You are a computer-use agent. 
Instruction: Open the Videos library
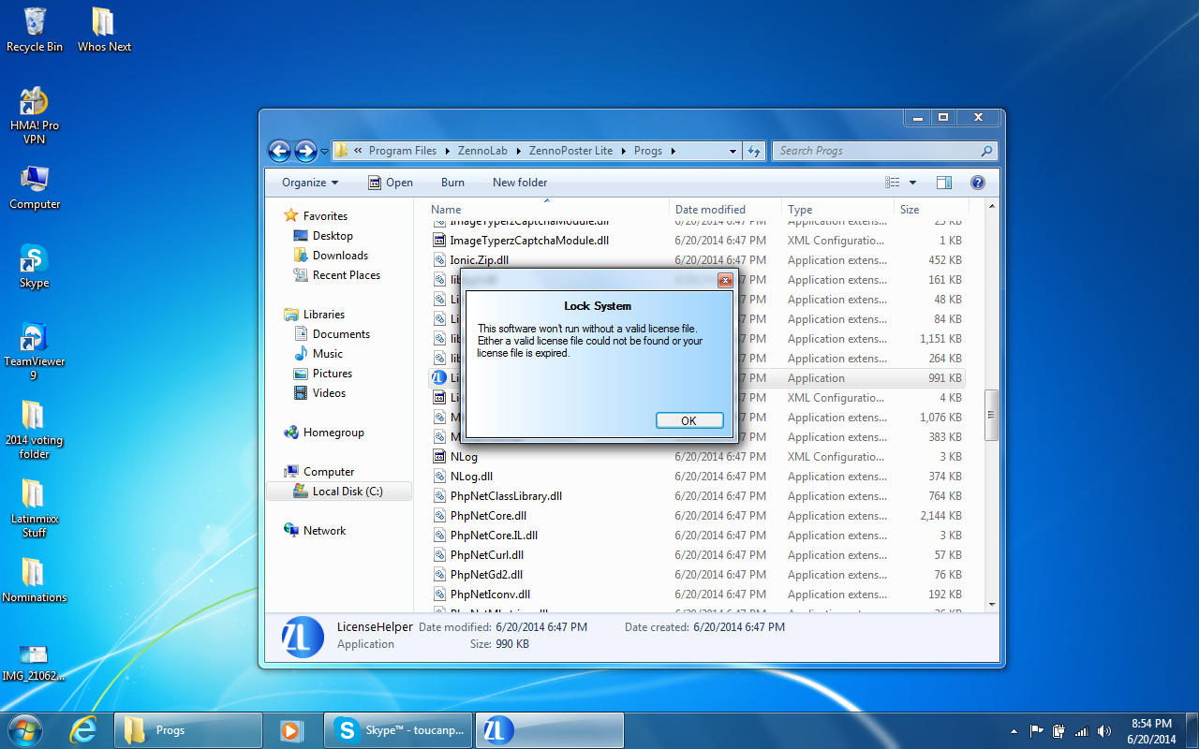coord(329,393)
